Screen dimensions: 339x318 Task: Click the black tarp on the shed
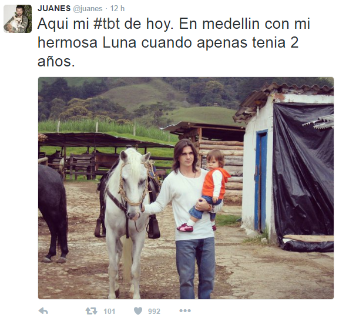tap(303, 173)
